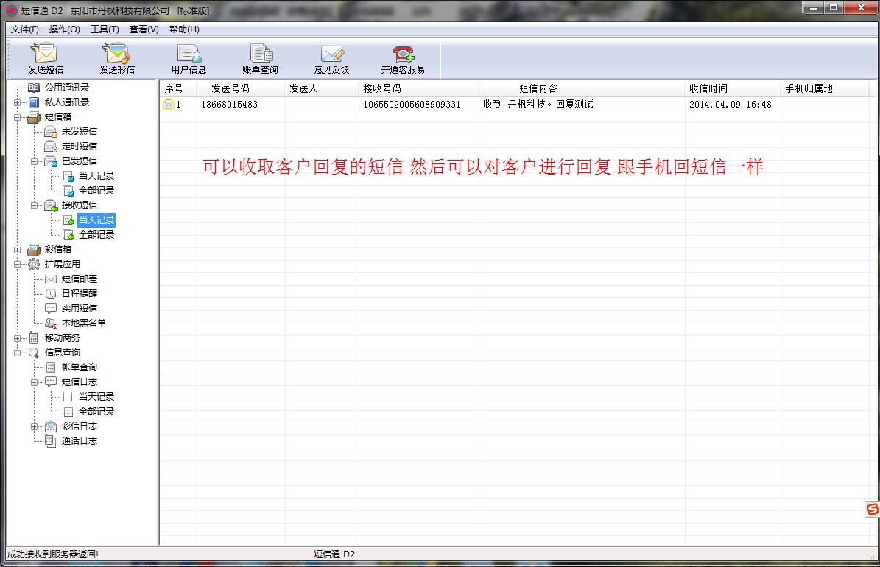Expand the 移动商务 tree node
Viewport: 880px width, 567px height.
pos(17,338)
